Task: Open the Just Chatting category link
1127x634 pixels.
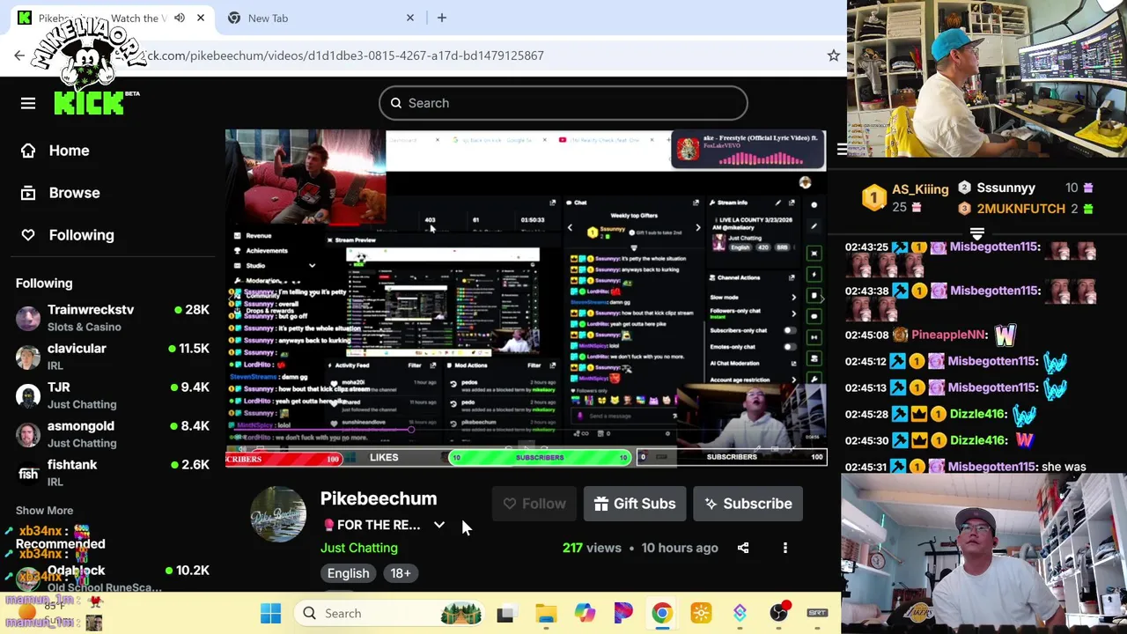Action: point(359,548)
